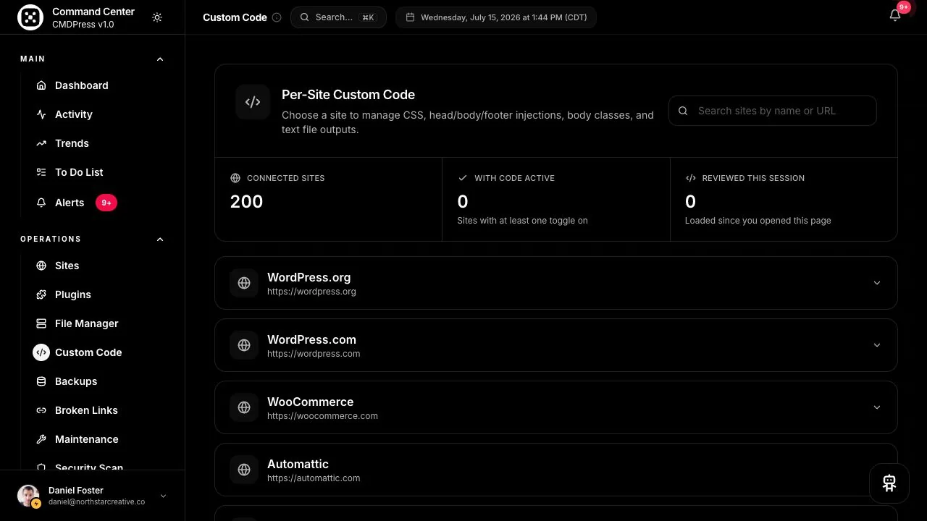Click the Maintenance wrench icon
The height and width of the screenshot is (521, 927).
click(41, 439)
